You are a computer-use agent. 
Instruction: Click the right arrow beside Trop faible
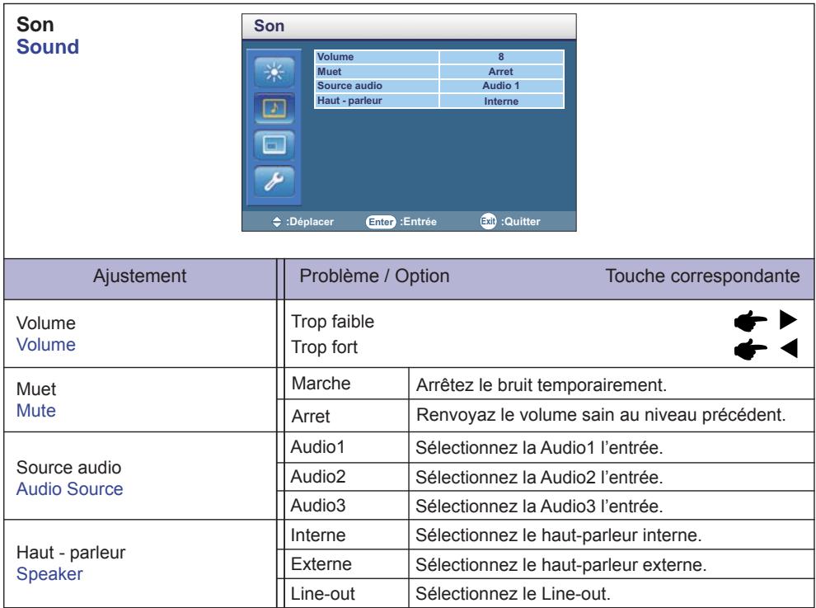(x=789, y=319)
